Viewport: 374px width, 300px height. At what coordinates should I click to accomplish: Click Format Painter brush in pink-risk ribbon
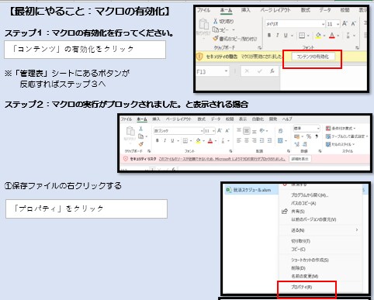[140, 144]
